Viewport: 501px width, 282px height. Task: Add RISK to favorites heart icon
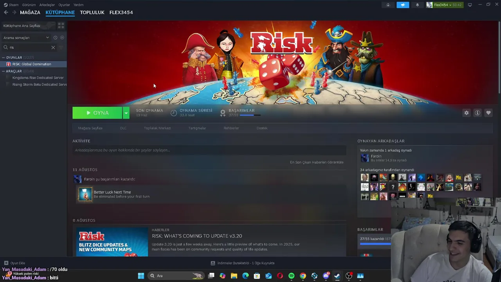[488, 113]
